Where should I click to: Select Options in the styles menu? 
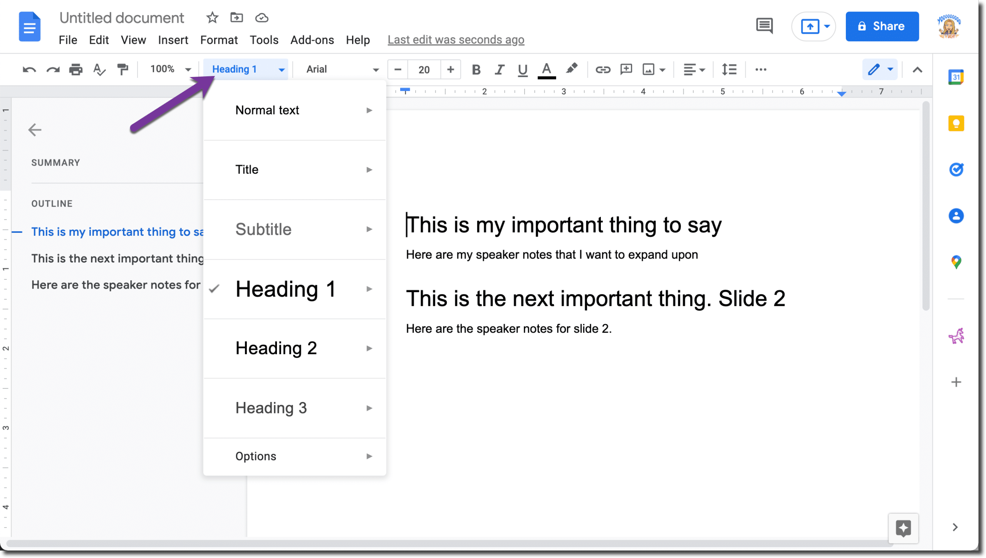point(255,456)
